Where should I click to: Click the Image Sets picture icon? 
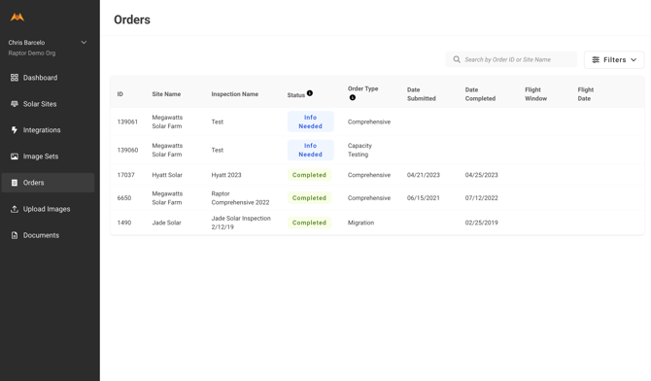tap(15, 156)
